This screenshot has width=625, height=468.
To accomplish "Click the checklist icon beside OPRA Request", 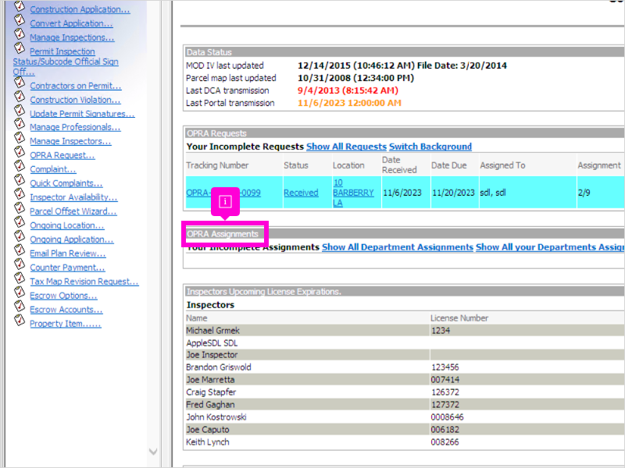I will (x=20, y=152).
